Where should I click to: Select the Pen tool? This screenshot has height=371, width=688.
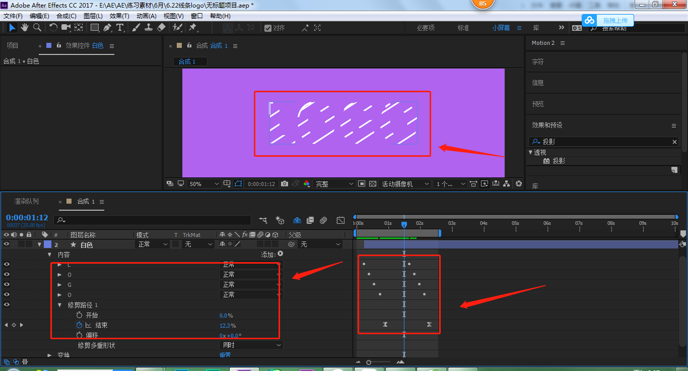tap(107, 27)
